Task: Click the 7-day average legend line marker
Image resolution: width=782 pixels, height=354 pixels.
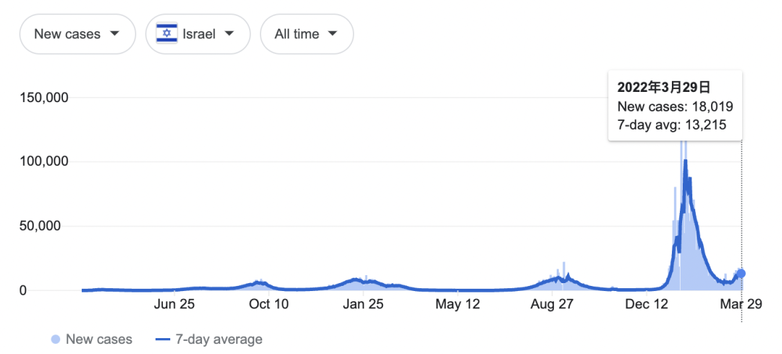Action: [x=162, y=339]
